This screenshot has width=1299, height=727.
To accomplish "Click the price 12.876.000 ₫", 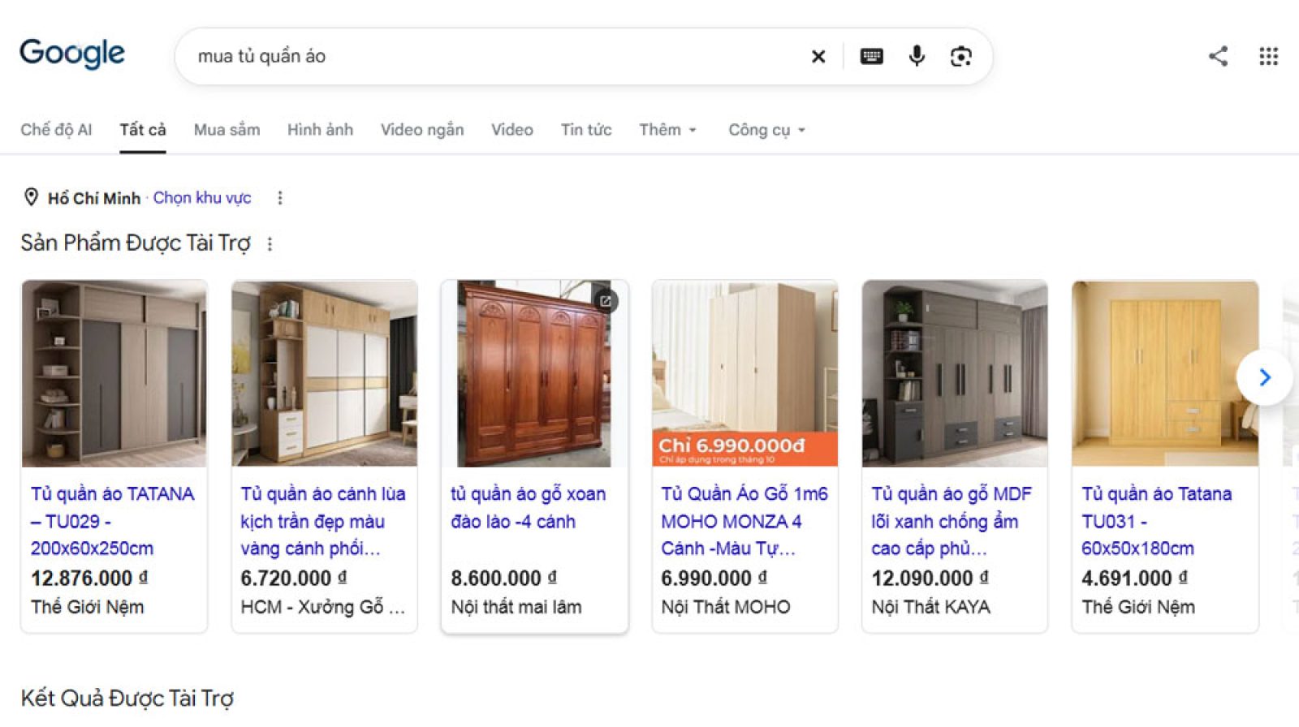I will pyautogui.click(x=89, y=578).
